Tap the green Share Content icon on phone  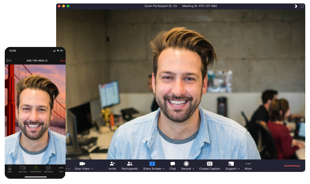click(35, 168)
